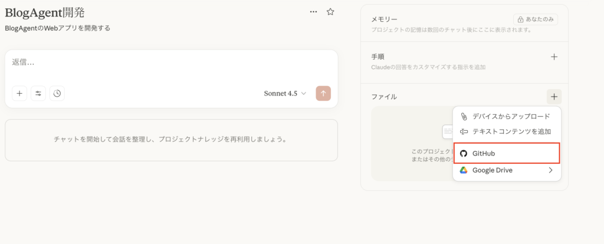The width and height of the screenshot is (604, 244).
Task: Click the BlogAgent開発 project title
Action: click(45, 12)
